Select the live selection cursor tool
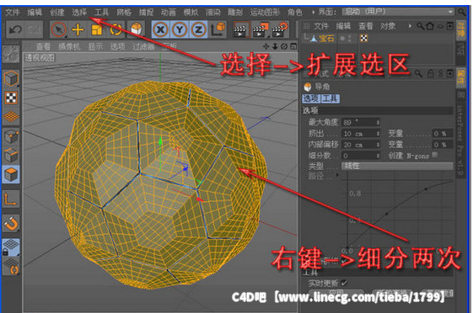473x313 pixels. click(58, 29)
